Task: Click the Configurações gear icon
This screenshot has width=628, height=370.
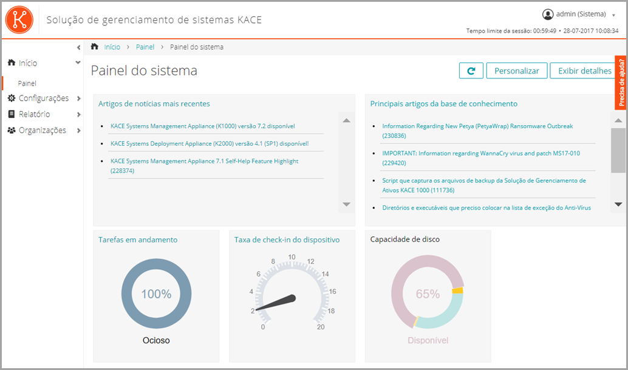Action: point(10,97)
